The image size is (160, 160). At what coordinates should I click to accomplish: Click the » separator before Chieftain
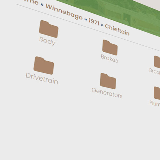(x=102, y=25)
